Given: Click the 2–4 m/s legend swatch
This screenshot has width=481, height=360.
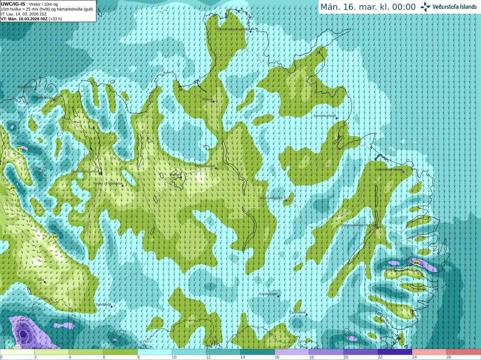Looking at the screenshot, I should click(51, 352).
